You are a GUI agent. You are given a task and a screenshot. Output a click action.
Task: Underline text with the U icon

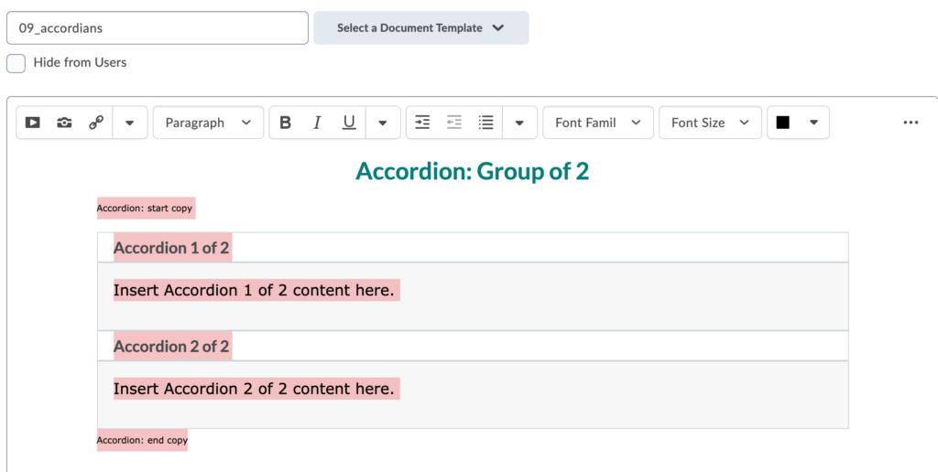[x=349, y=123]
